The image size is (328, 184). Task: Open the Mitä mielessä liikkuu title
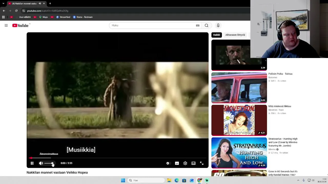pyautogui.click(x=280, y=106)
